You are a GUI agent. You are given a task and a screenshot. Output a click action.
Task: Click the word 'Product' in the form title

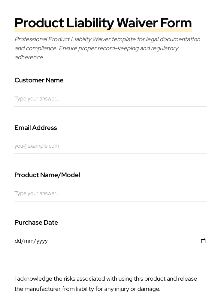pos(39,23)
